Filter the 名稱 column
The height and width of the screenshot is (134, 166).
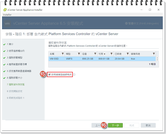63,54
